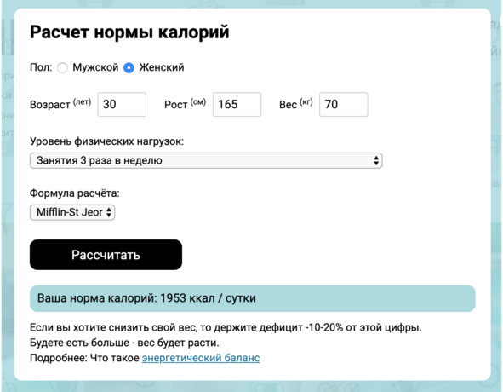Open the энергетический баланс link
This screenshot has width=503, height=392.
201,358
